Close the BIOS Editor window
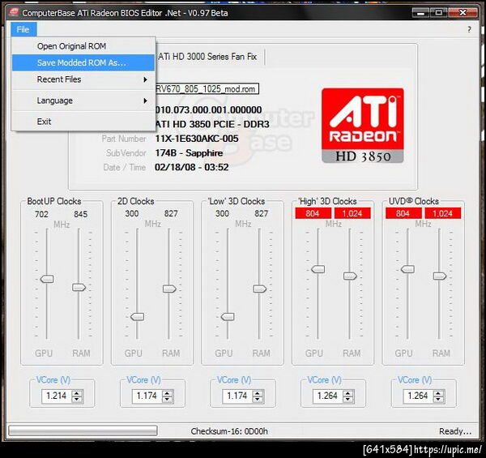Screen dimensions: 486x458 click(463, 13)
